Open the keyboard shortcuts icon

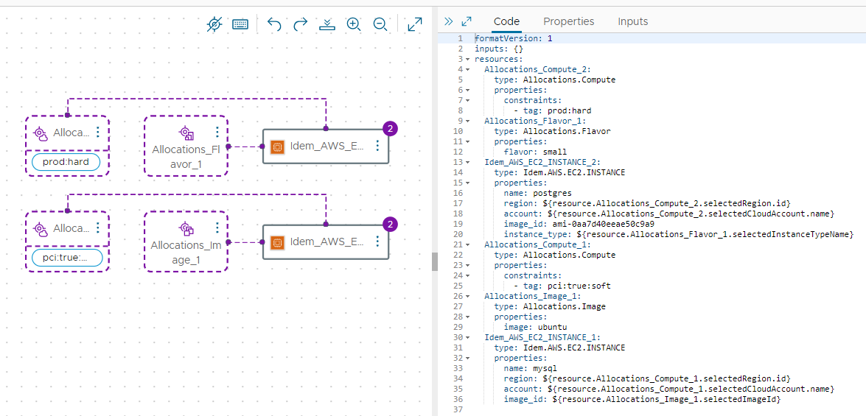click(240, 24)
